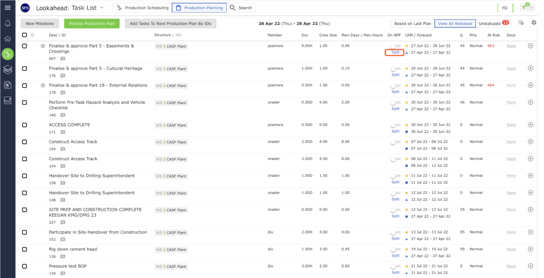Viewport: 544px width, 278px height.
Task: Click the Structure > WS column header
Action: (167, 35)
